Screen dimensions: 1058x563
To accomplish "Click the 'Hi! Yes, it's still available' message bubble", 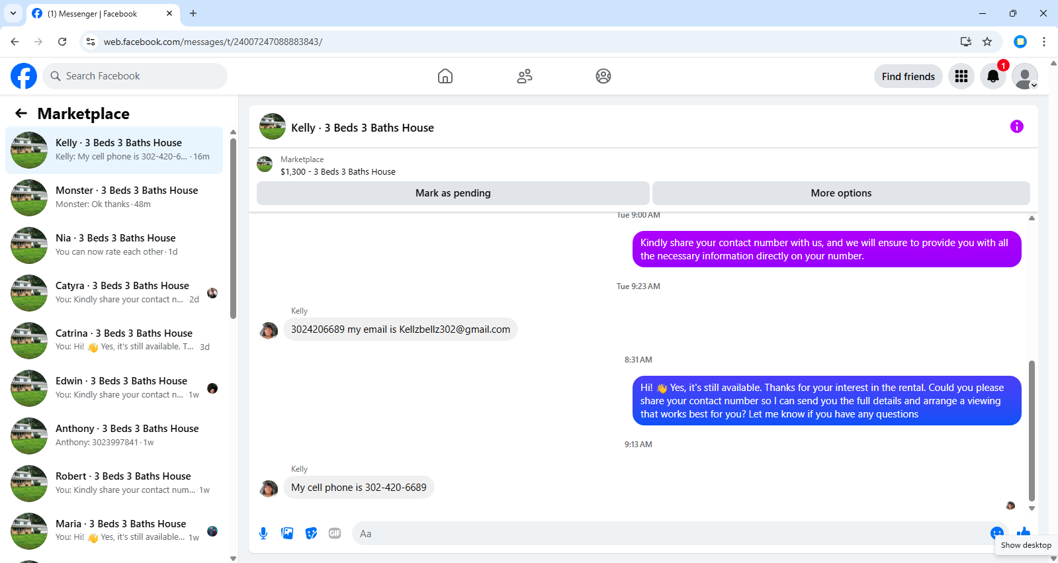I will (x=826, y=401).
